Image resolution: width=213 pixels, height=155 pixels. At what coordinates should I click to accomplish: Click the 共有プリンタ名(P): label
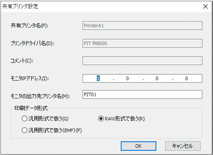[29, 26]
